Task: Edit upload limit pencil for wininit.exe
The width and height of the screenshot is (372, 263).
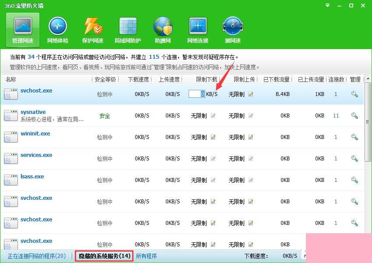Action: tap(251, 137)
